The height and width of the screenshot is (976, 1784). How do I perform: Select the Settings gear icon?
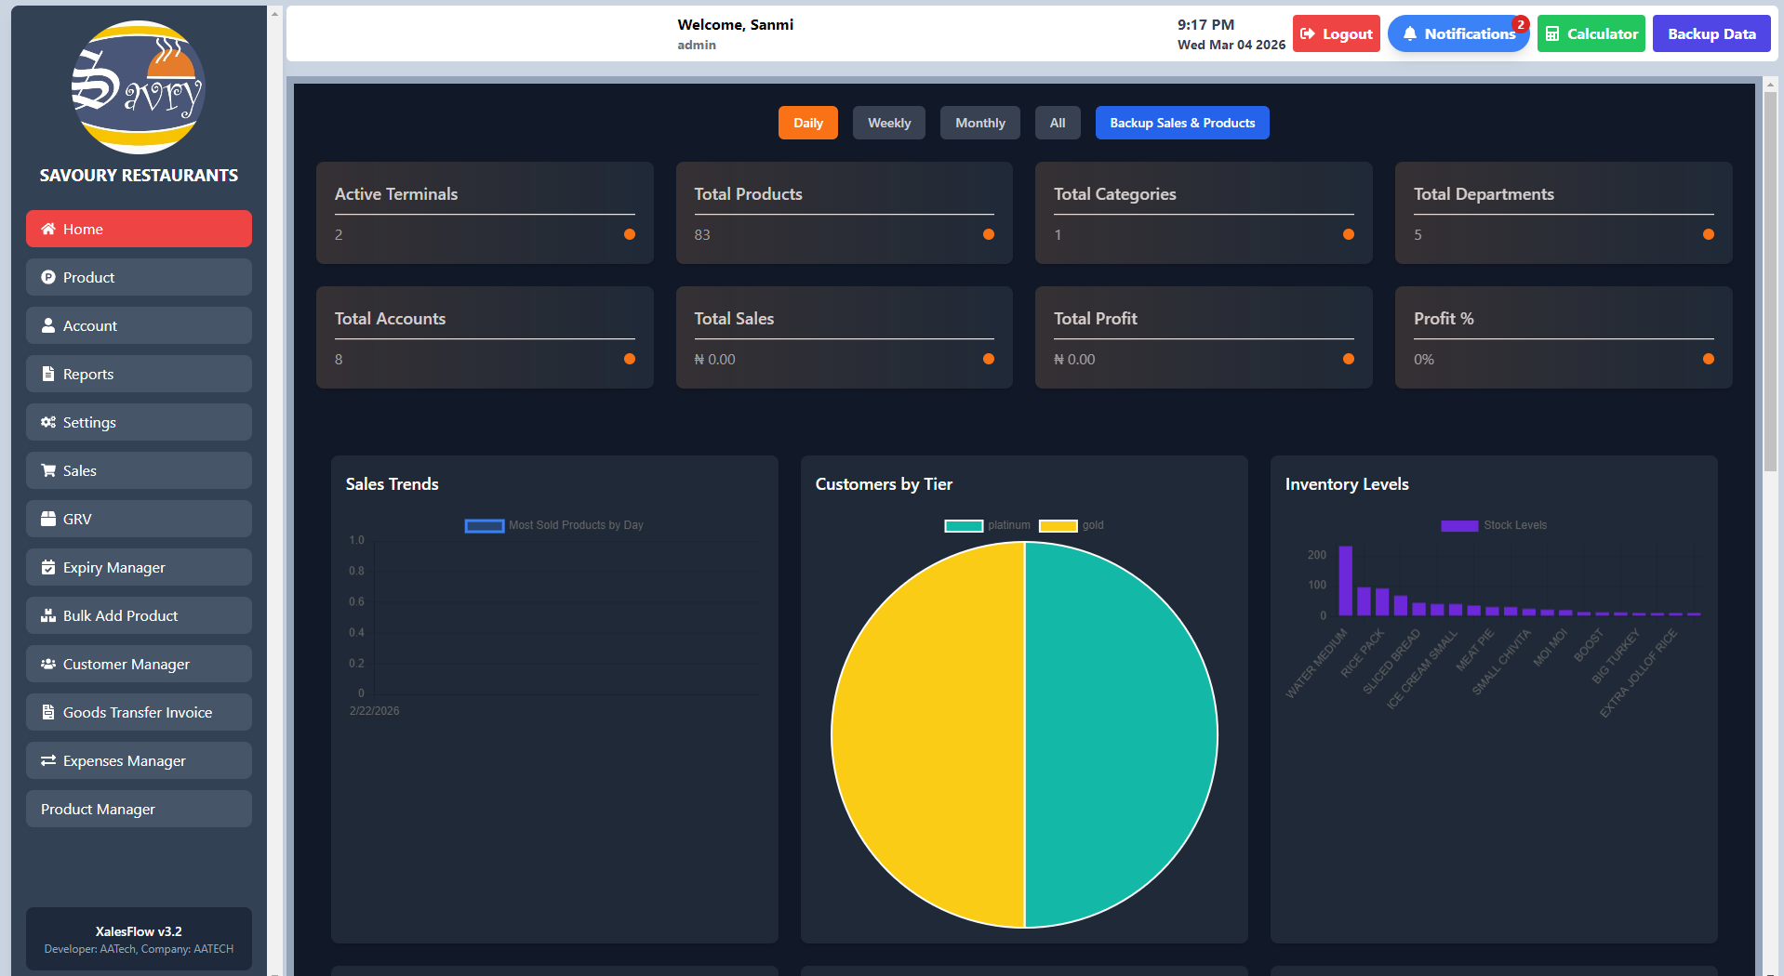pyautogui.click(x=48, y=422)
